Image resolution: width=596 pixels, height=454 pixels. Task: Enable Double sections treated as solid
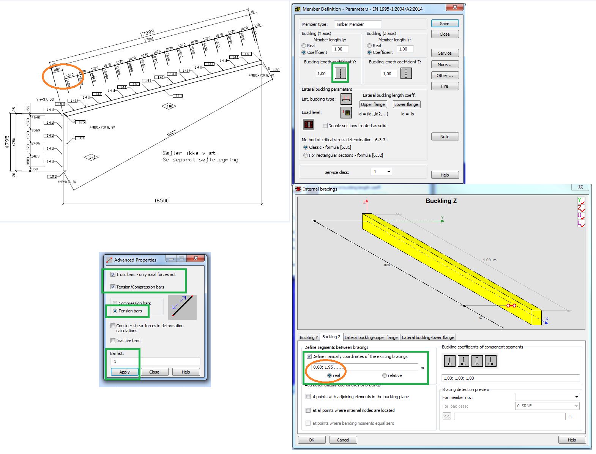click(325, 126)
